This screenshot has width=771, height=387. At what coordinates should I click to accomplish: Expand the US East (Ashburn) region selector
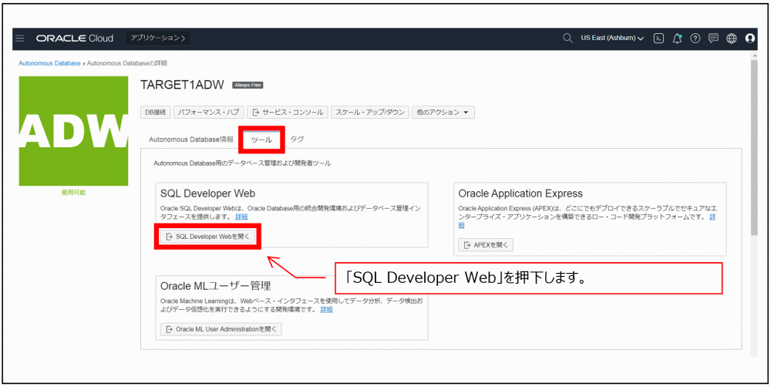coord(612,39)
